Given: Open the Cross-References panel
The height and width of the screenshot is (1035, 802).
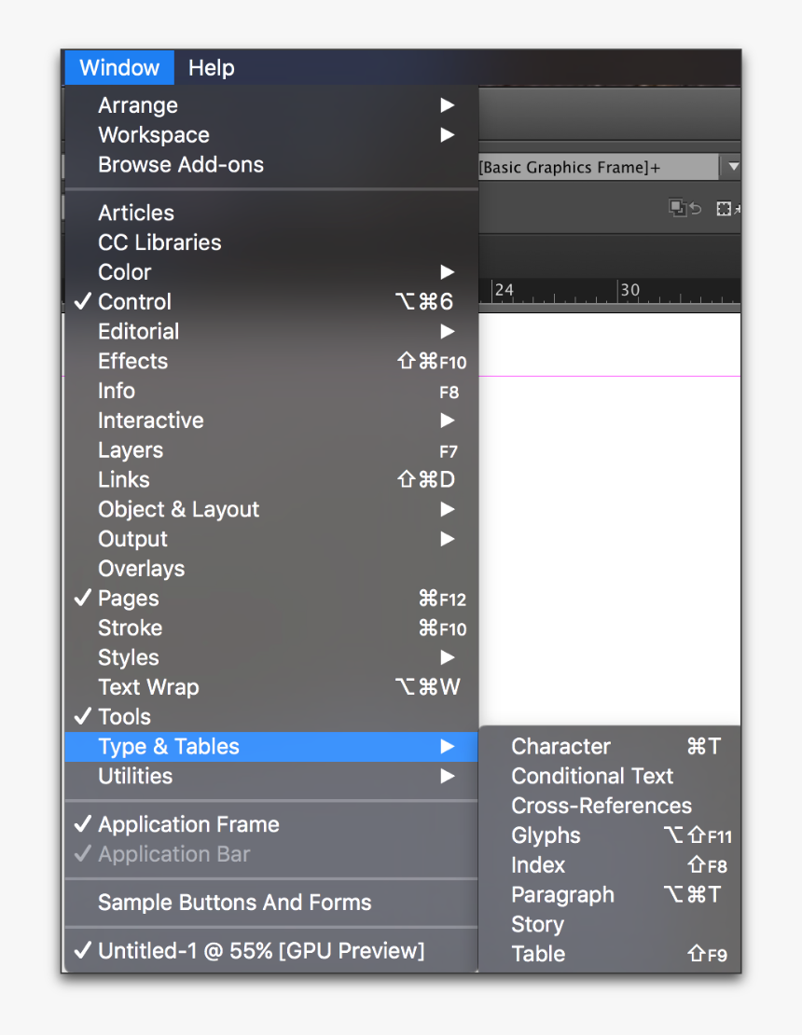Looking at the screenshot, I should pyautogui.click(x=611, y=806).
